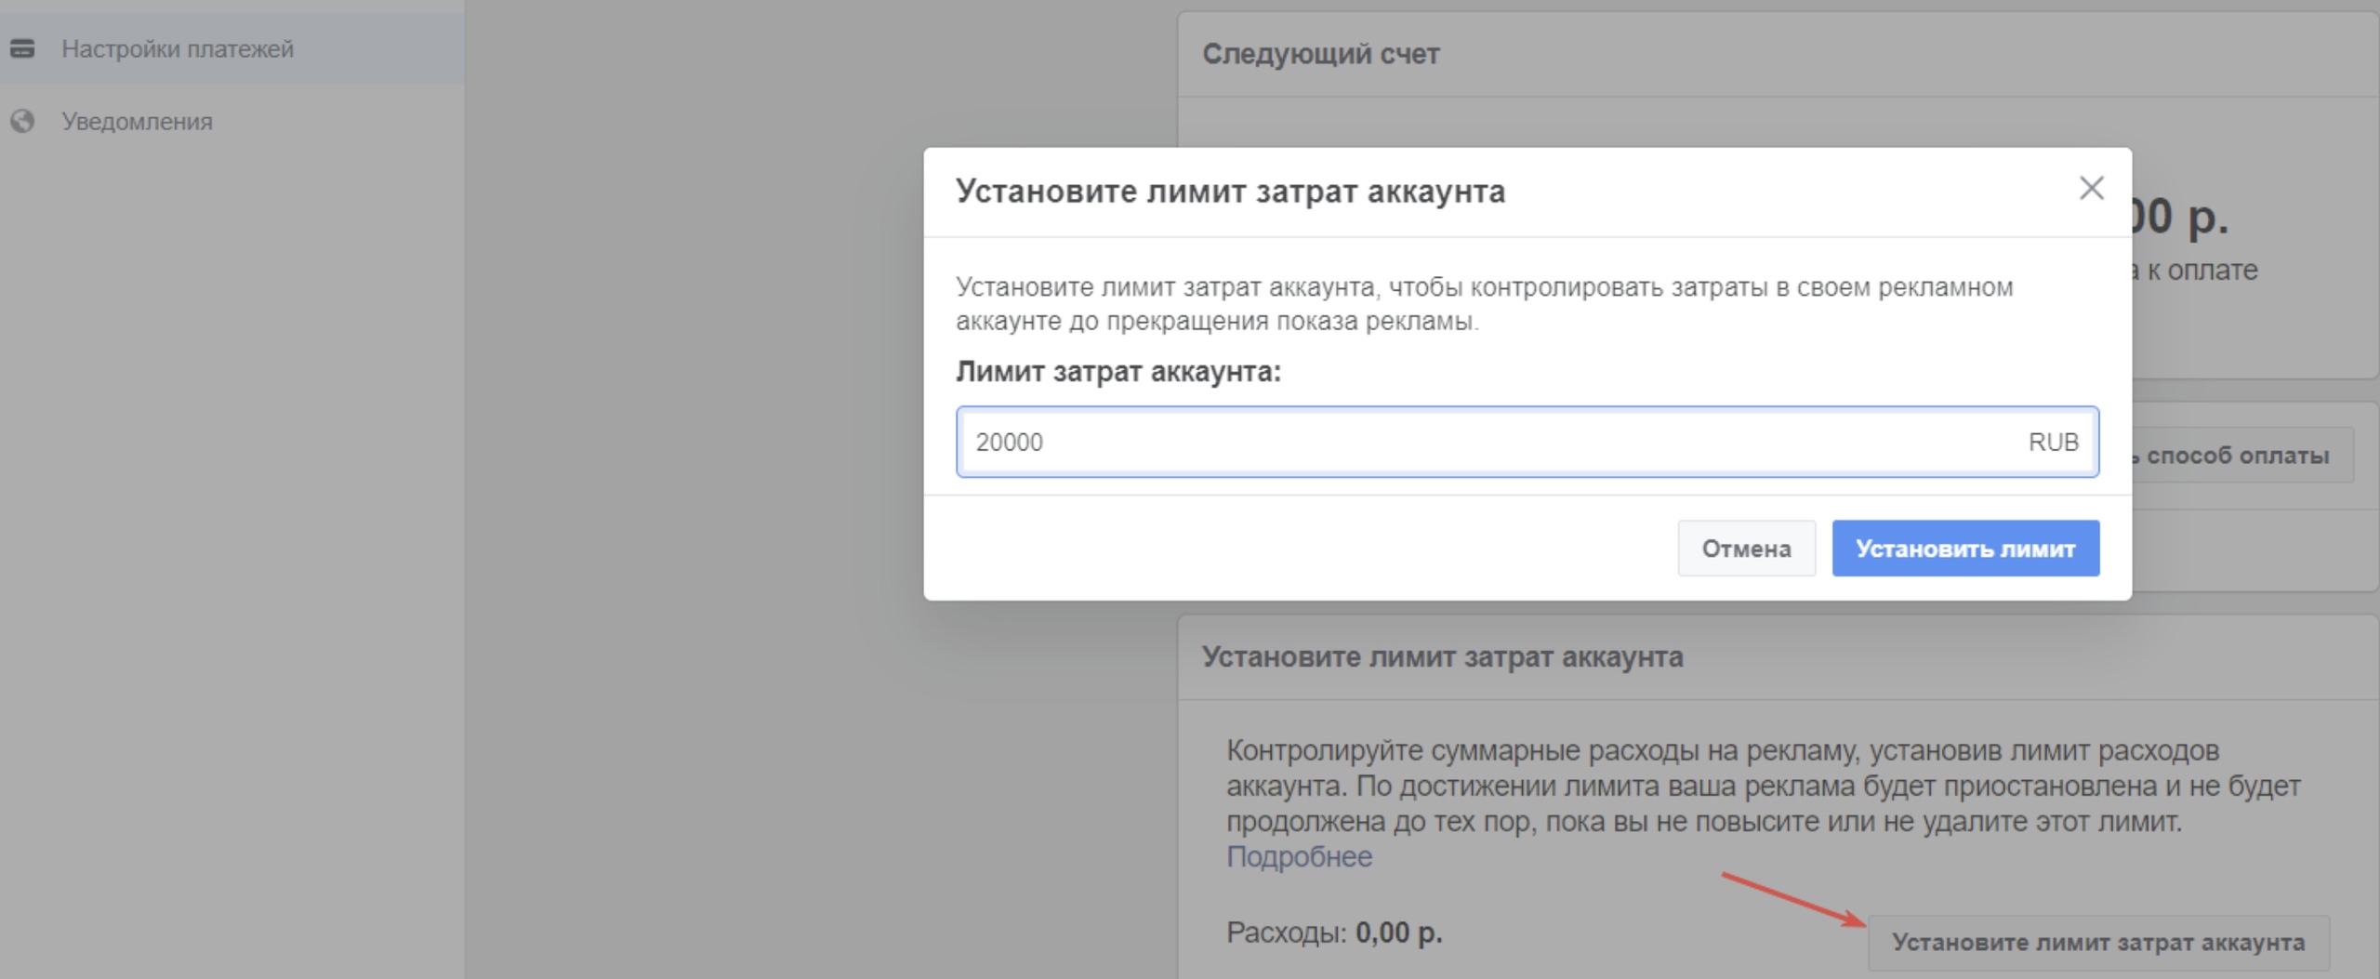
Task: Open the Подробнее link
Action: pos(1298,856)
